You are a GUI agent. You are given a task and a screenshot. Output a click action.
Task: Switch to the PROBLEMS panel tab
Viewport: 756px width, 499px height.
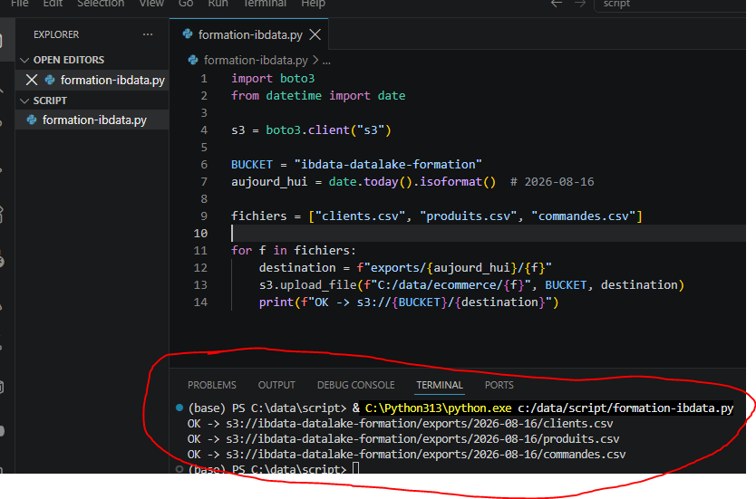click(211, 385)
